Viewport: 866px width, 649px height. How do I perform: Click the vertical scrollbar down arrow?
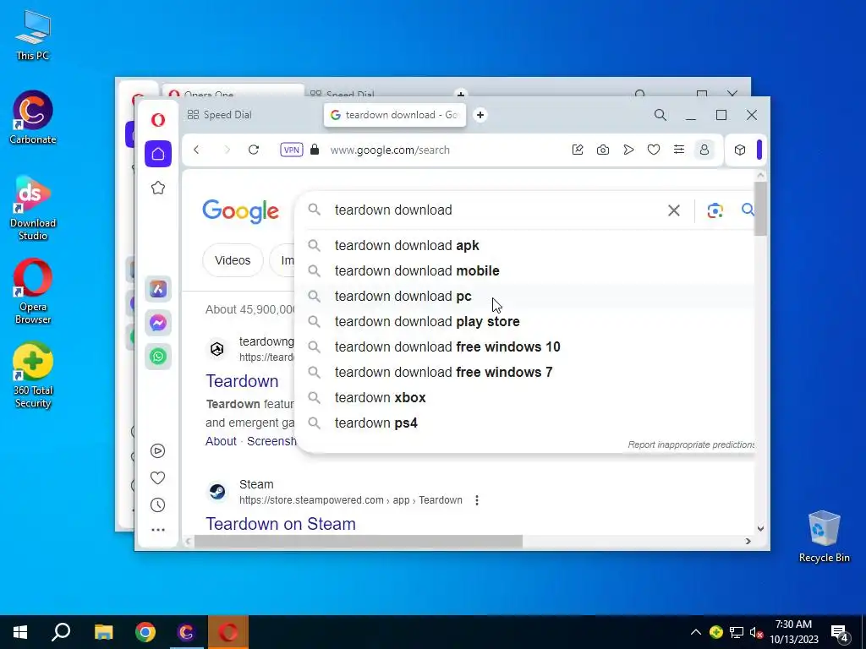pyautogui.click(x=760, y=528)
